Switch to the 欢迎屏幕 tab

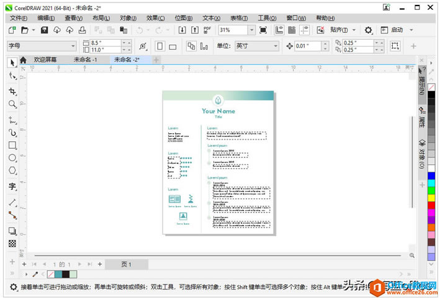[x=45, y=60]
